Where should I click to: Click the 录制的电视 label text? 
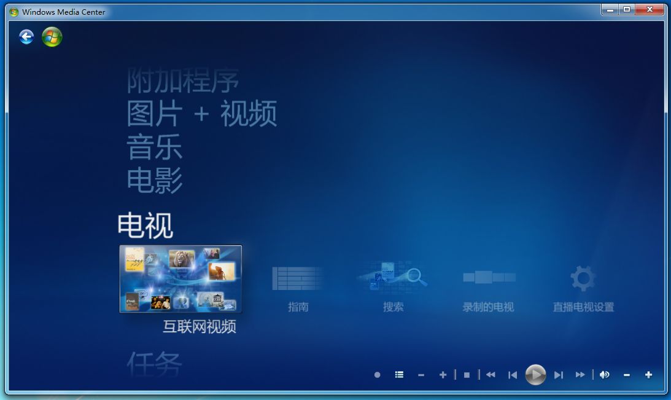pyautogui.click(x=488, y=307)
